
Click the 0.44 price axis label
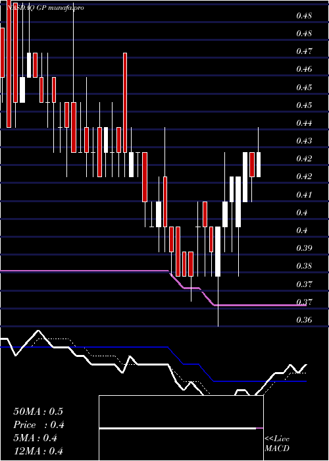tap(304, 123)
